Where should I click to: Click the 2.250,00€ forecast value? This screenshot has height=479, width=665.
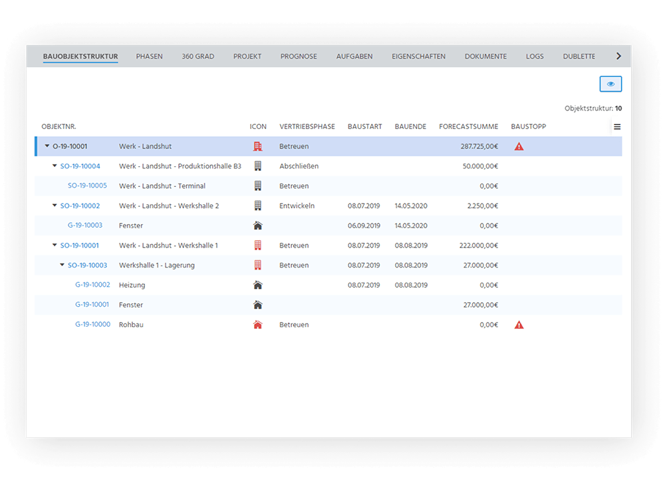point(483,206)
